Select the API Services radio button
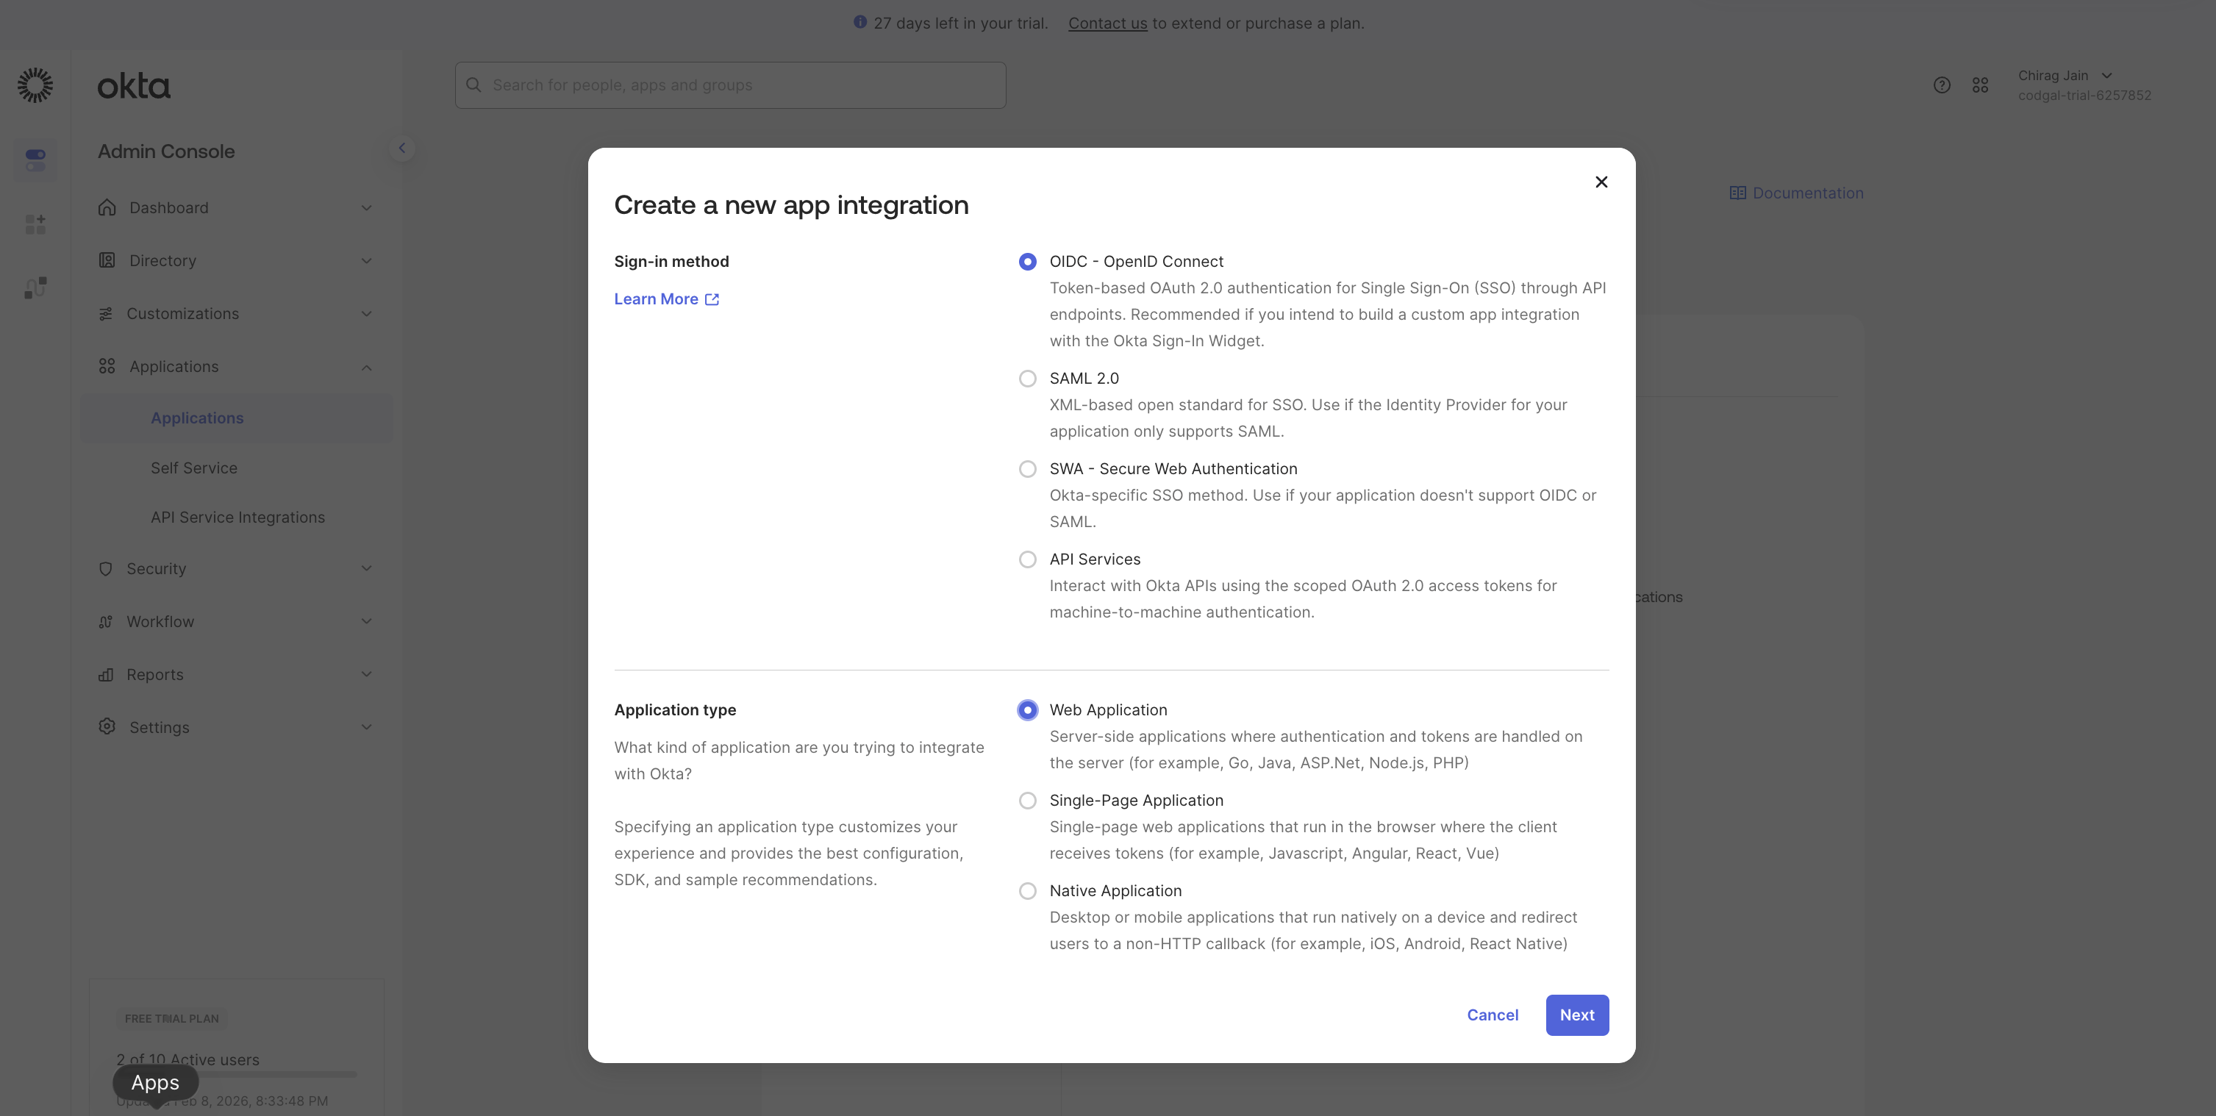This screenshot has width=2216, height=1116. point(1027,559)
